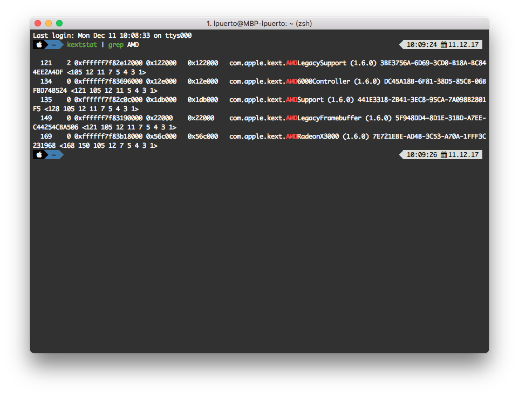The height and width of the screenshot is (396, 519).
Task: Click UUID '5F948DD4-8D1E-31BD-A7EE-'
Action: (441, 118)
